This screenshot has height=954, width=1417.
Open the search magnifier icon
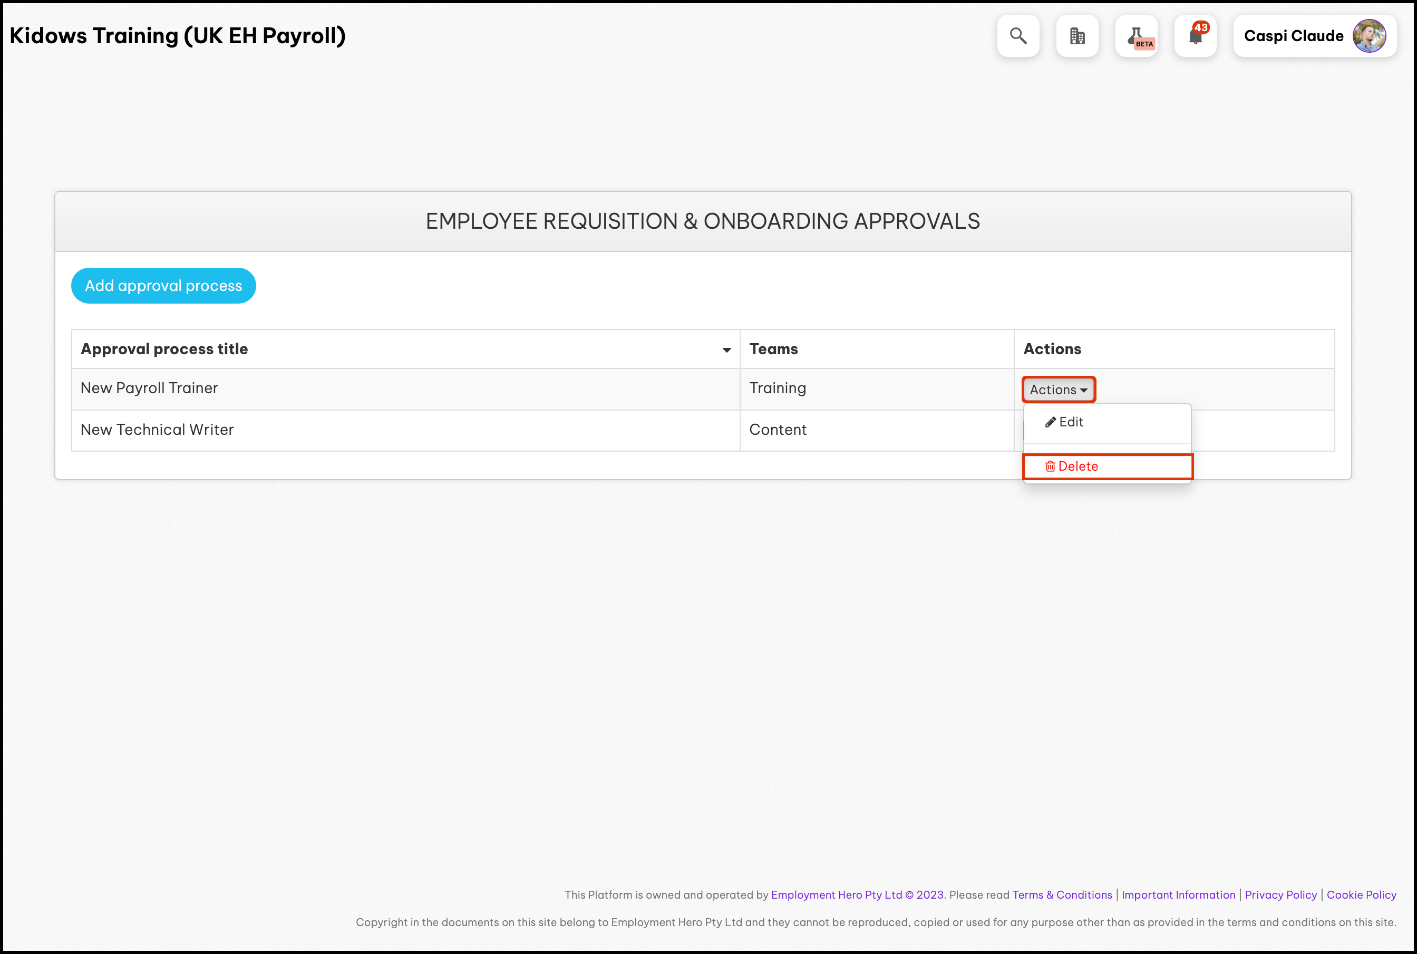[1018, 36]
